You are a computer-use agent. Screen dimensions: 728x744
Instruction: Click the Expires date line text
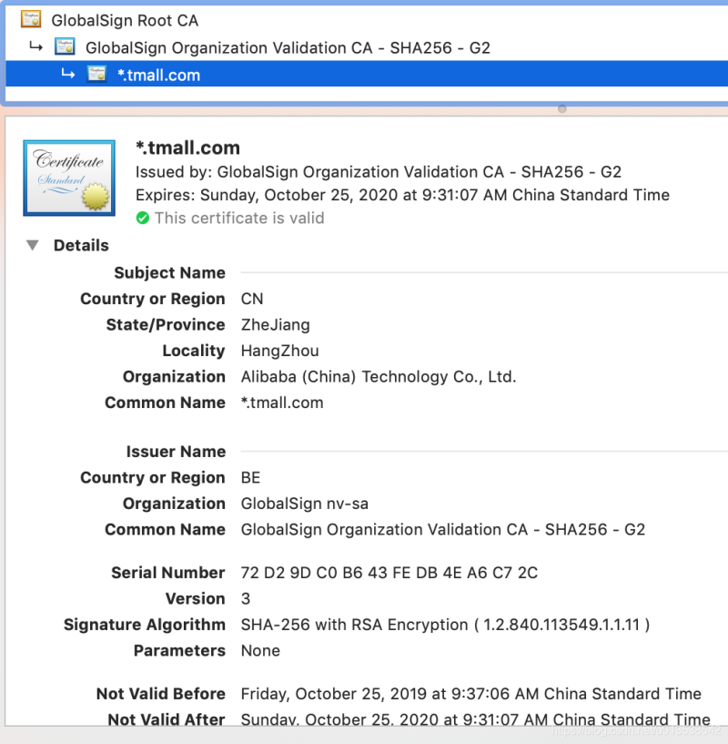pyautogui.click(x=402, y=195)
